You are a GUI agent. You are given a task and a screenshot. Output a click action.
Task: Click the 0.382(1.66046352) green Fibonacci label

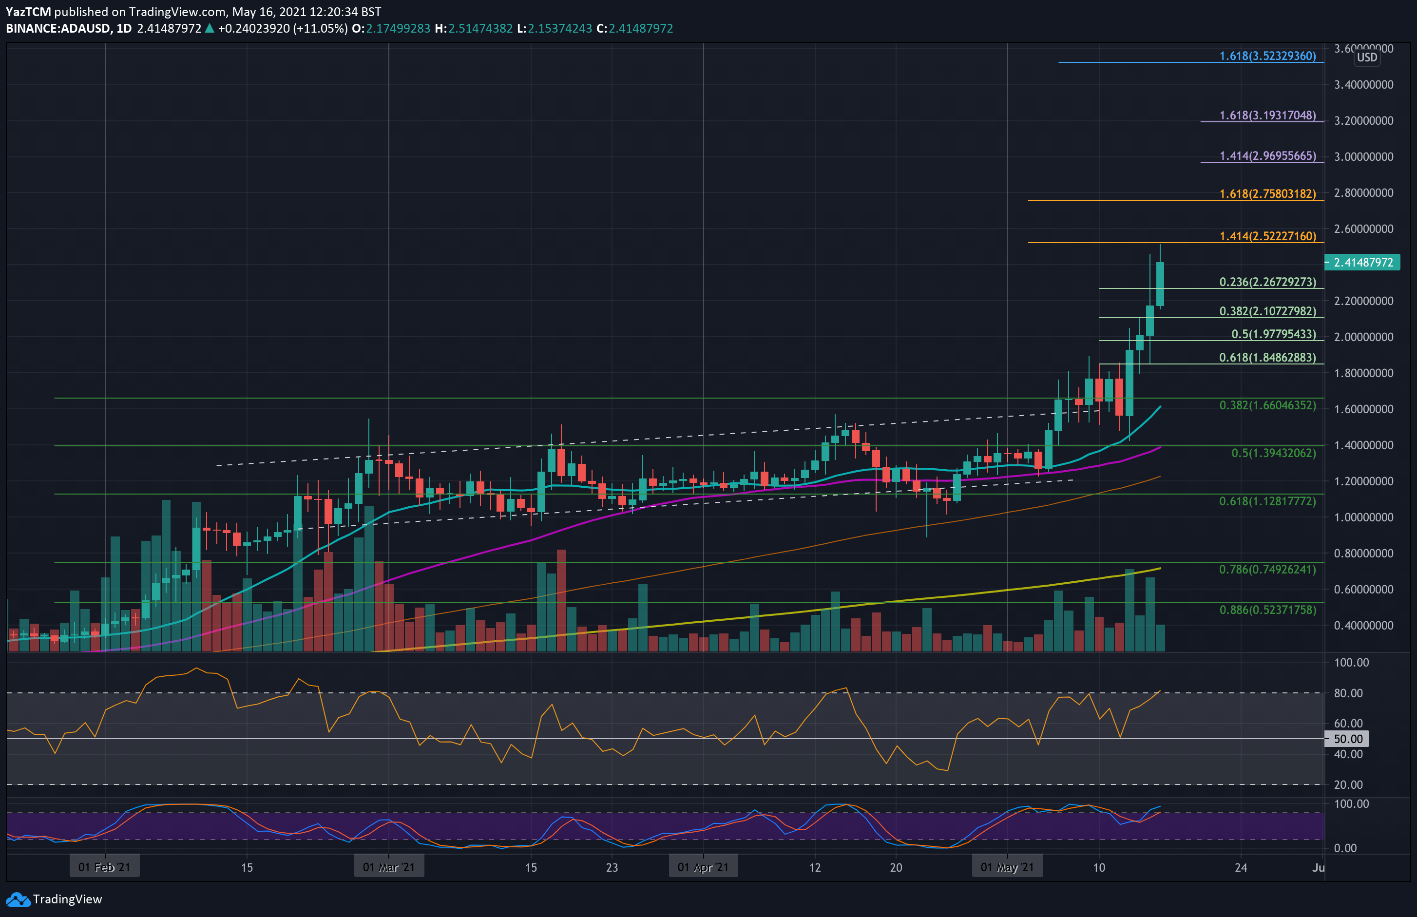click(1267, 405)
